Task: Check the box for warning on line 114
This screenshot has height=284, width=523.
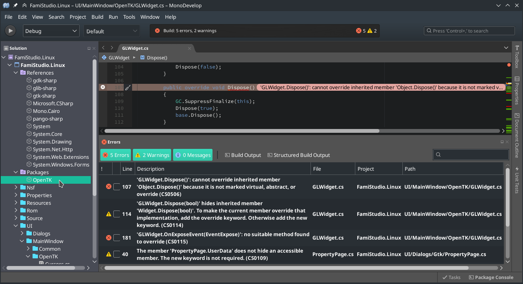Action: point(116,214)
